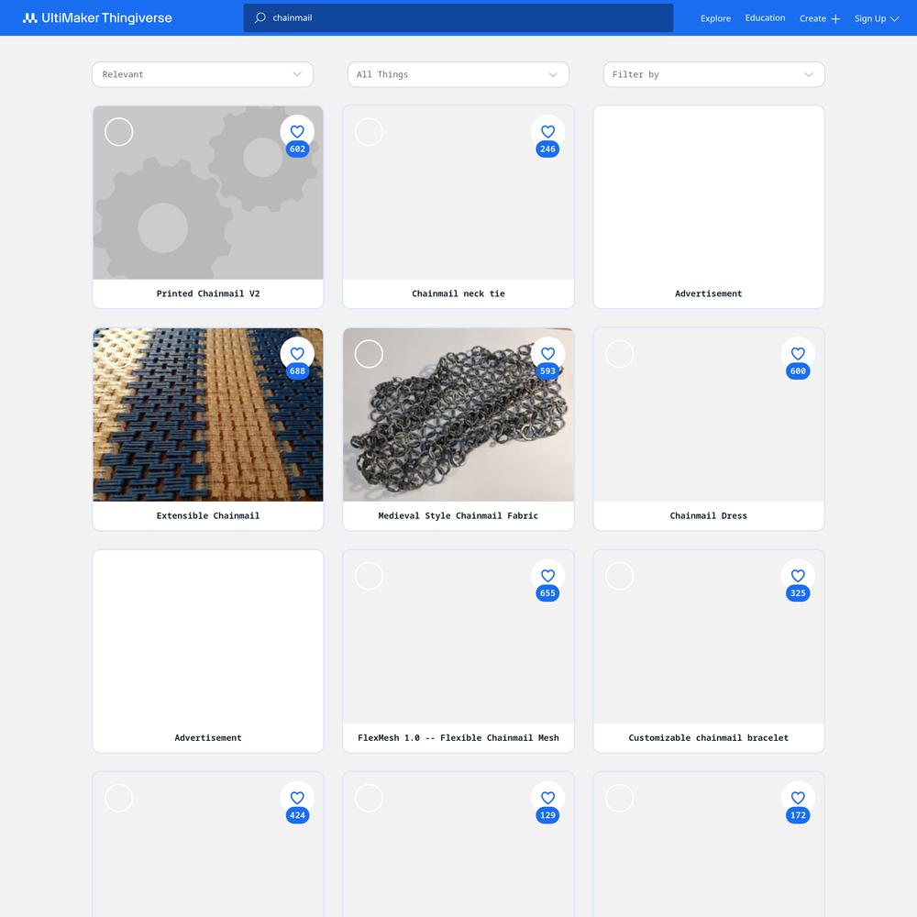
Task: Select circle on Extensible Chainmail card
Action: (118, 354)
